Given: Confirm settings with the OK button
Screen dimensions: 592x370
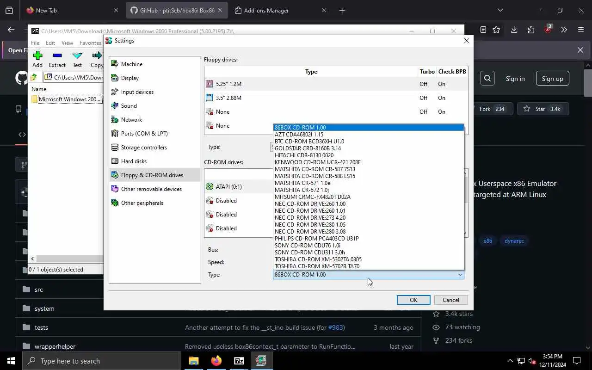Looking at the screenshot, I should [x=413, y=300].
